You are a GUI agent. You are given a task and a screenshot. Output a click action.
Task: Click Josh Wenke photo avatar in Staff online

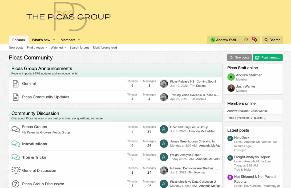[231, 88]
